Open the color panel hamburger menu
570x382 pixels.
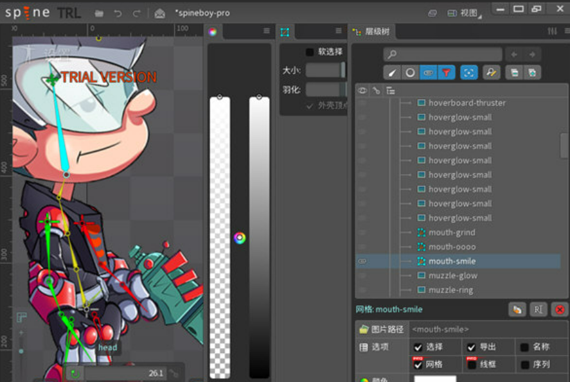coord(267,31)
